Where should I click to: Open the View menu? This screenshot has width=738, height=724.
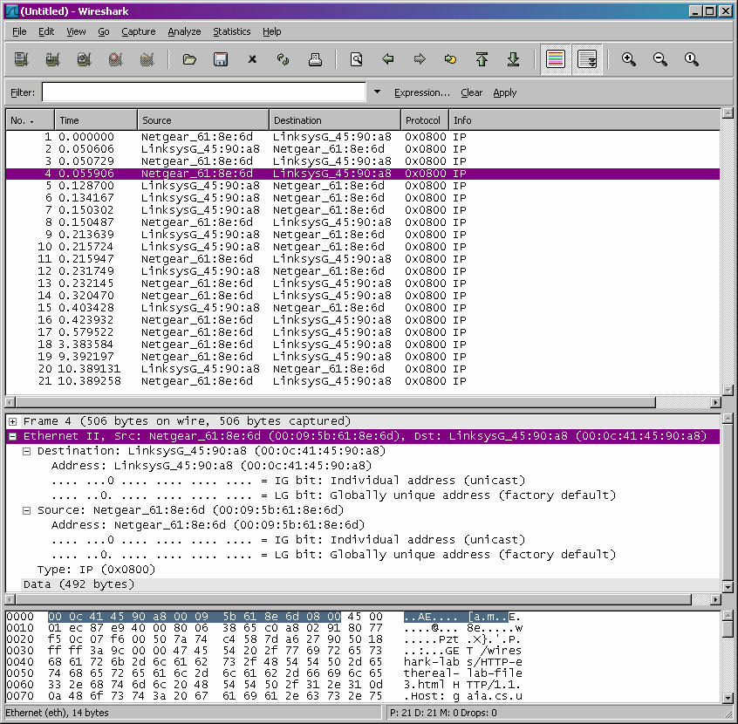click(x=76, y=31)
